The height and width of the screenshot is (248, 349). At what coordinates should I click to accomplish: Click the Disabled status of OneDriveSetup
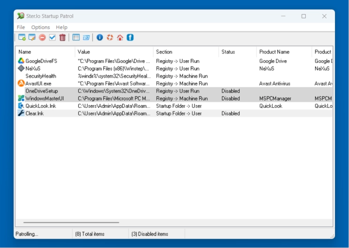pyautogui.click(x=231, y=91)
